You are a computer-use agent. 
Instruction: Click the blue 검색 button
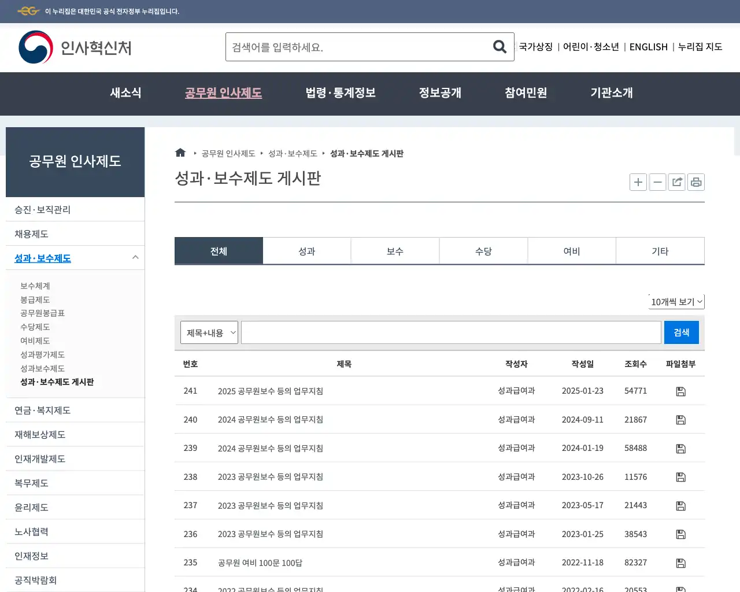(x=682, y=332)
